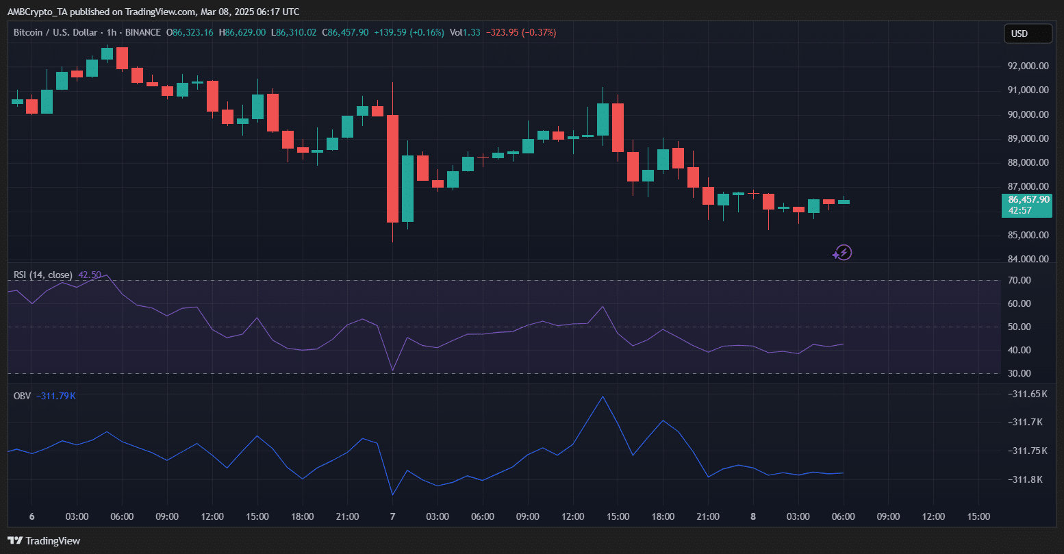Screen dimensions: 1064x554
Task: Click the 88,000.00 price axis label
Action: click(x=1028, y=163)
